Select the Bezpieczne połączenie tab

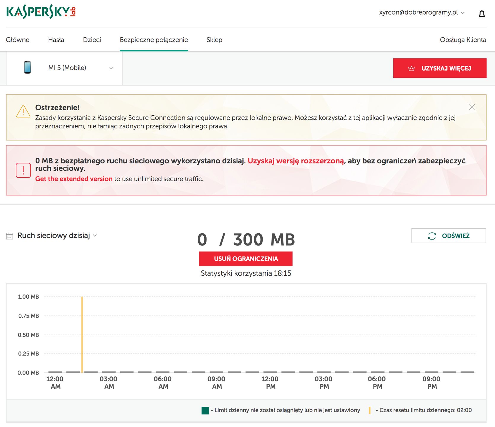tap(154, 40)
